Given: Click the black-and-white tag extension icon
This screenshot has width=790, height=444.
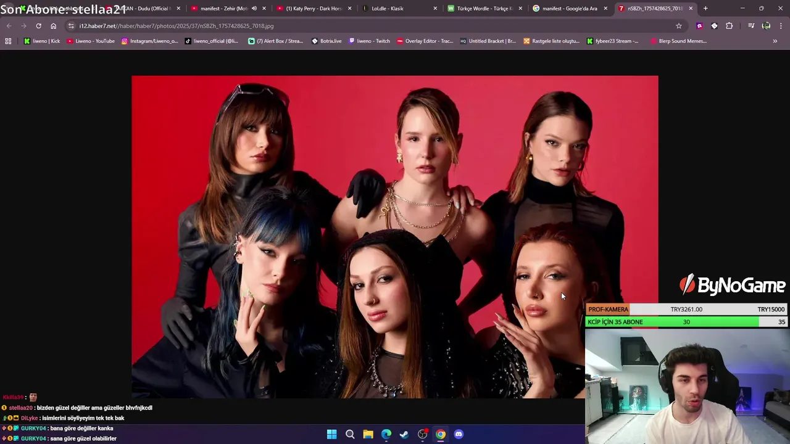Looking at the screenshot, I should coord(714,26).
